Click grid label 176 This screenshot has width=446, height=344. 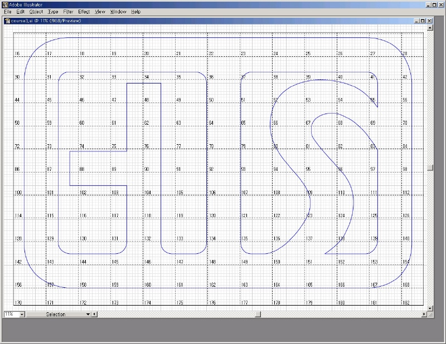pyautogui.click(x=212, y=303)
